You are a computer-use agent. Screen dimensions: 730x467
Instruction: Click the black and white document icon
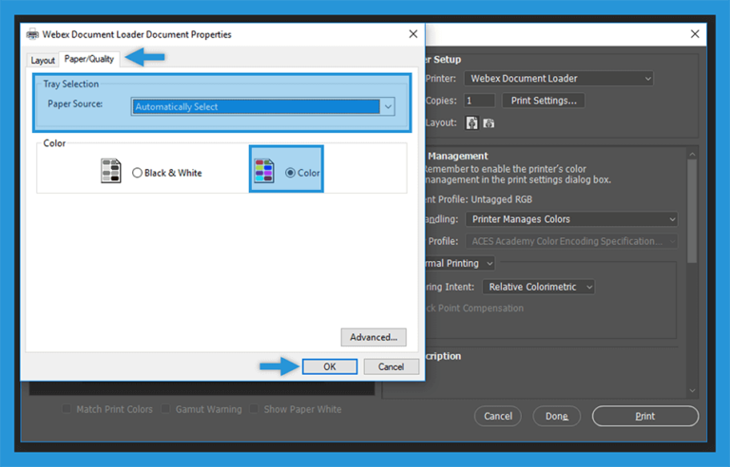point(111,171)
